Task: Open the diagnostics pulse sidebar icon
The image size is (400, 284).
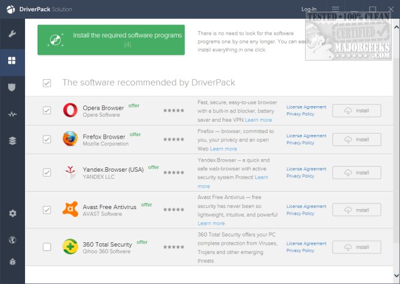Action: pos(12,115)
